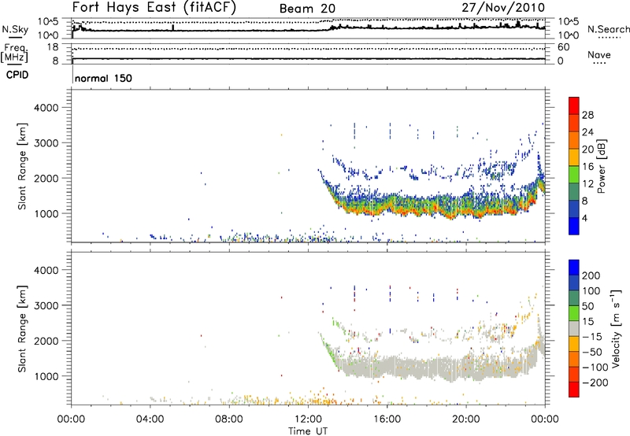Select the yellow -50 to -15 velocity segment

[574, 344]
